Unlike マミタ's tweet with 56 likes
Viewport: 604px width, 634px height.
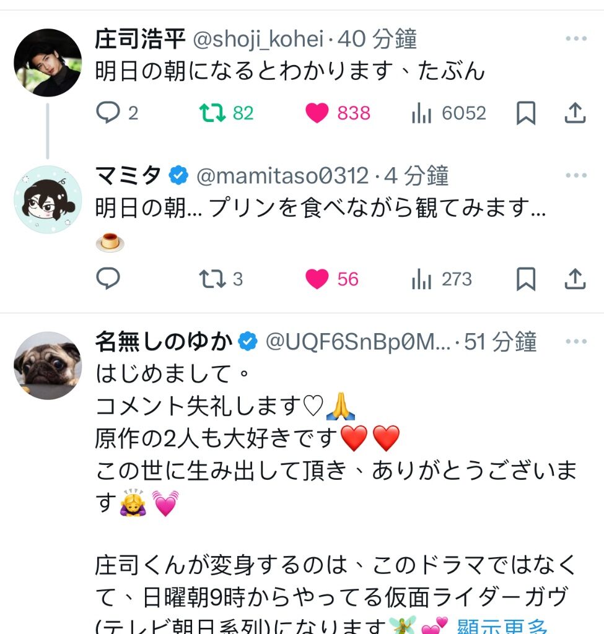pyautogui.click(x=317, y=279)
